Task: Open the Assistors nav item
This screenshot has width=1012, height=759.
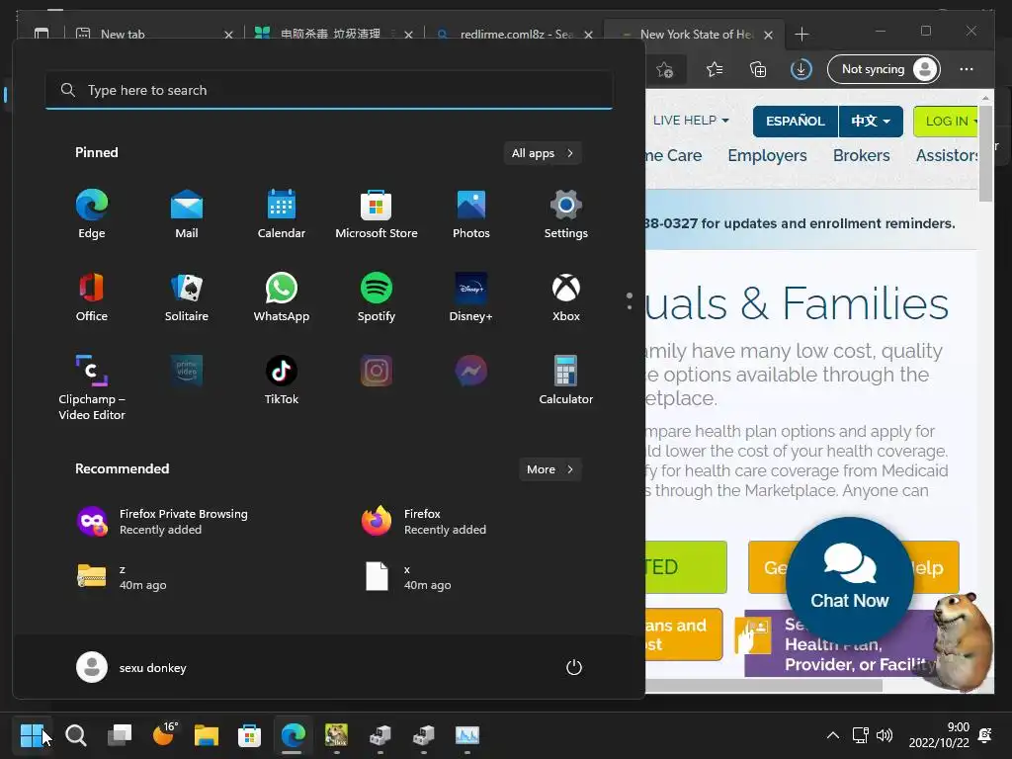Action: 947,155
